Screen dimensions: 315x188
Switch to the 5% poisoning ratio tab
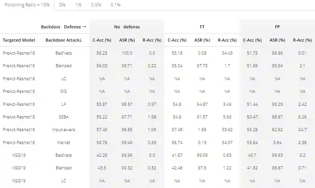62,5
